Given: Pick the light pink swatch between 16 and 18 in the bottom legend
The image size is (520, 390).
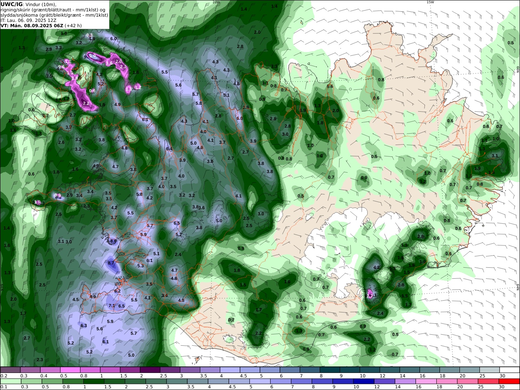Looking at the screenshot, I should tap(426, 381).
